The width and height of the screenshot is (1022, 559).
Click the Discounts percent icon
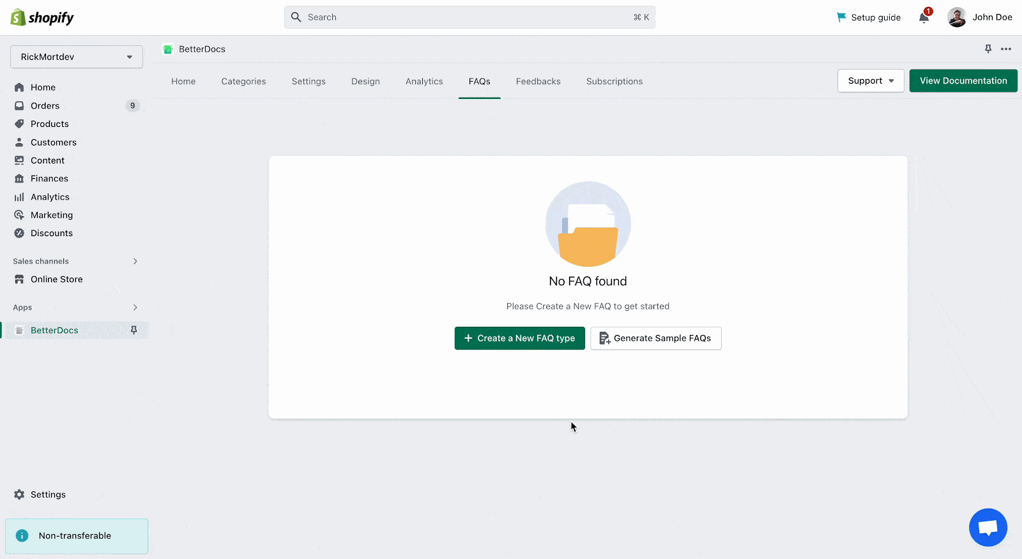pyautogui.click(x=19, y=233)
